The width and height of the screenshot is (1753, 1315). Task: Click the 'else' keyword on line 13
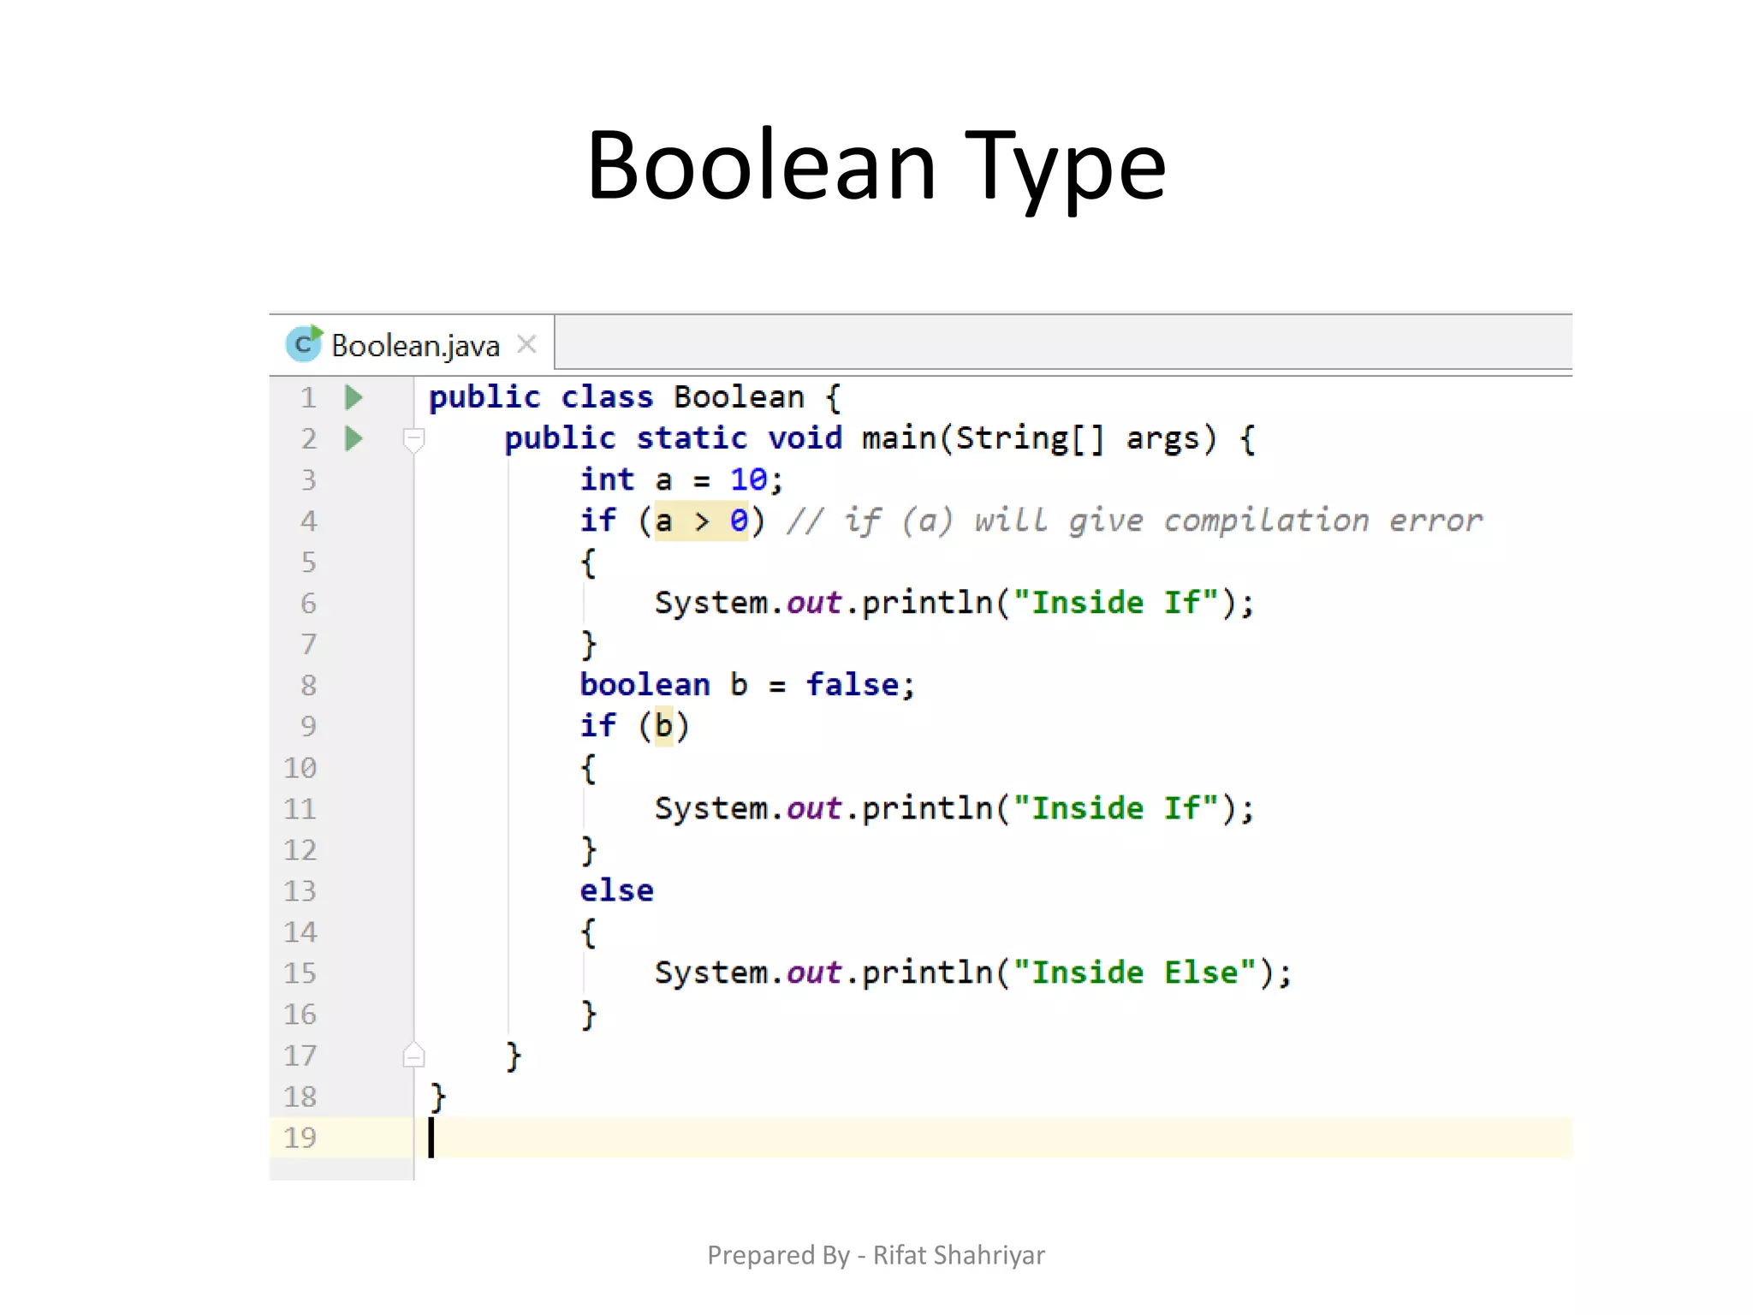pyautogui.click(x=616, y=890)
